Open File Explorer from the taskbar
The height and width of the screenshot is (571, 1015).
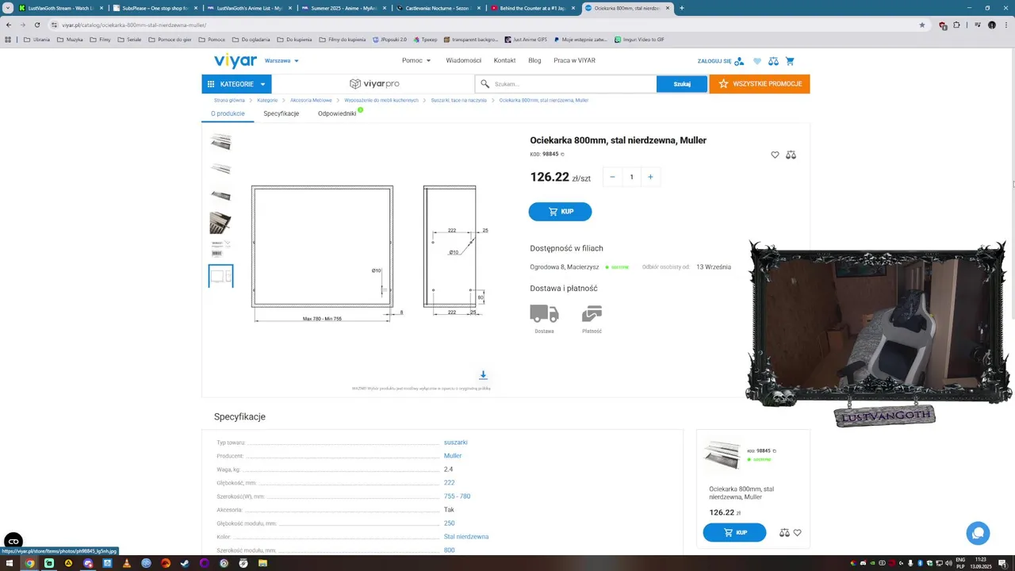pos(262,563)
